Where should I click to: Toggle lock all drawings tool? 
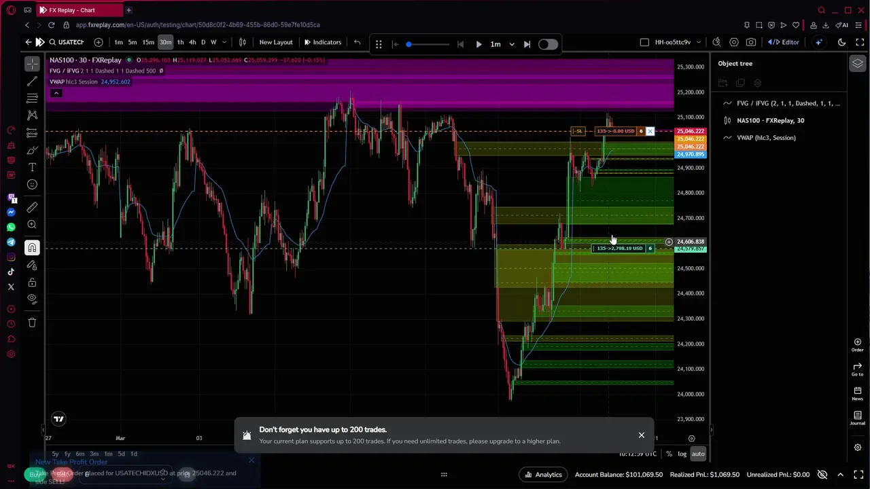(x=32, y=282)
